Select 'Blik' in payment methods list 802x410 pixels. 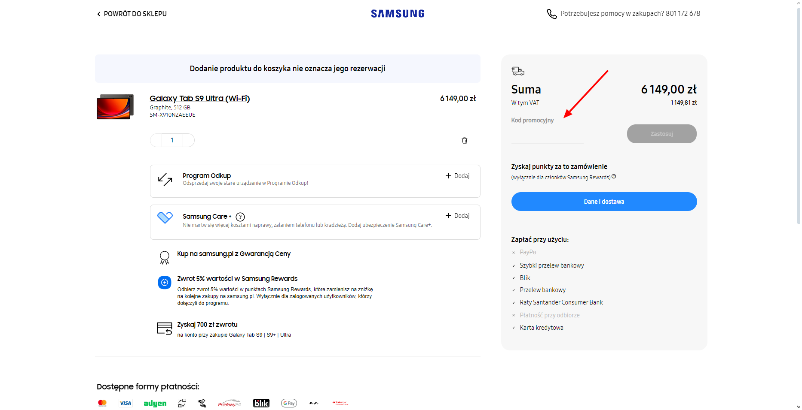click(x=525, y=278)
